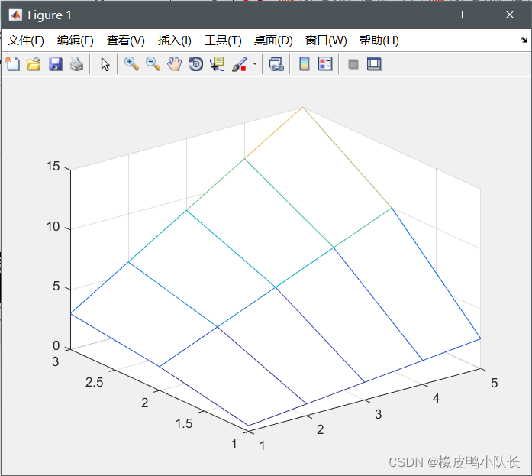
Task: Open the 编辑(E) menu
Action: click(76, 40)
